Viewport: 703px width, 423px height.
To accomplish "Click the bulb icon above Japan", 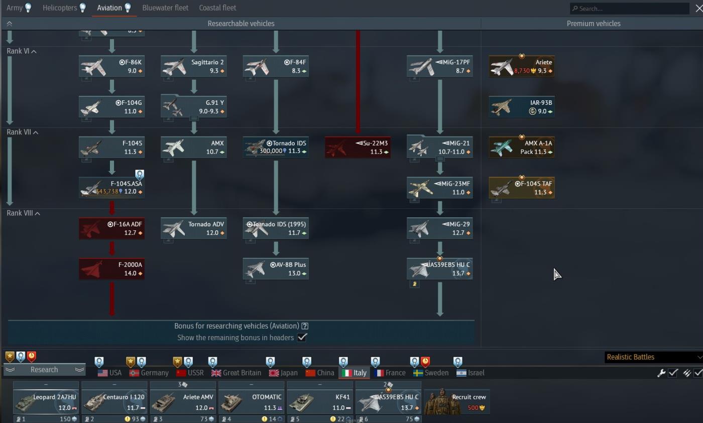I will (x=270, y=362).
